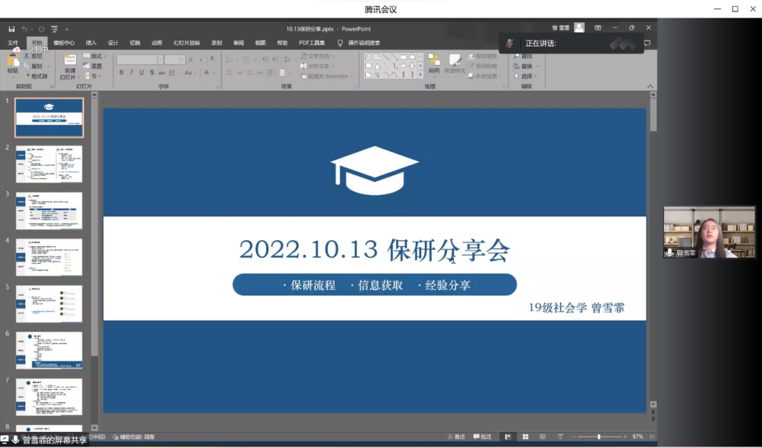Click the Save icon in quick access toolbar
The height and width of the screenshot is (448, 762).
12,29
